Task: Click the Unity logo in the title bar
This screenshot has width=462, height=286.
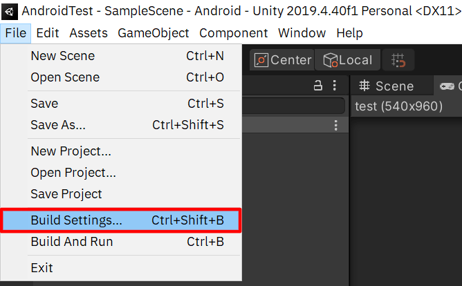Action: click(x=10, y=12)
